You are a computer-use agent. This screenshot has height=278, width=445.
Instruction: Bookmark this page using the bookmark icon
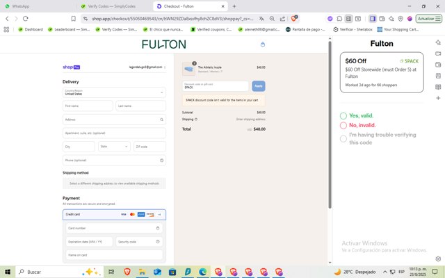tap(74, 19)
